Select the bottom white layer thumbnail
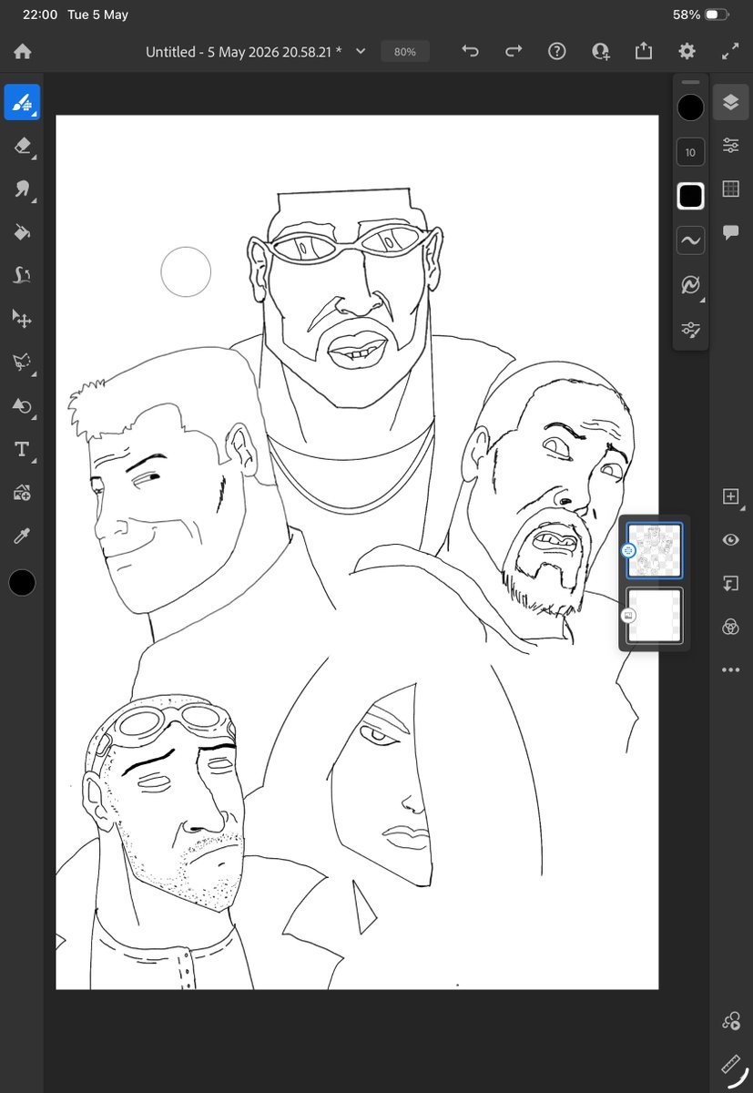This screenshot has height=1093, width=753. tap(655, 616)
